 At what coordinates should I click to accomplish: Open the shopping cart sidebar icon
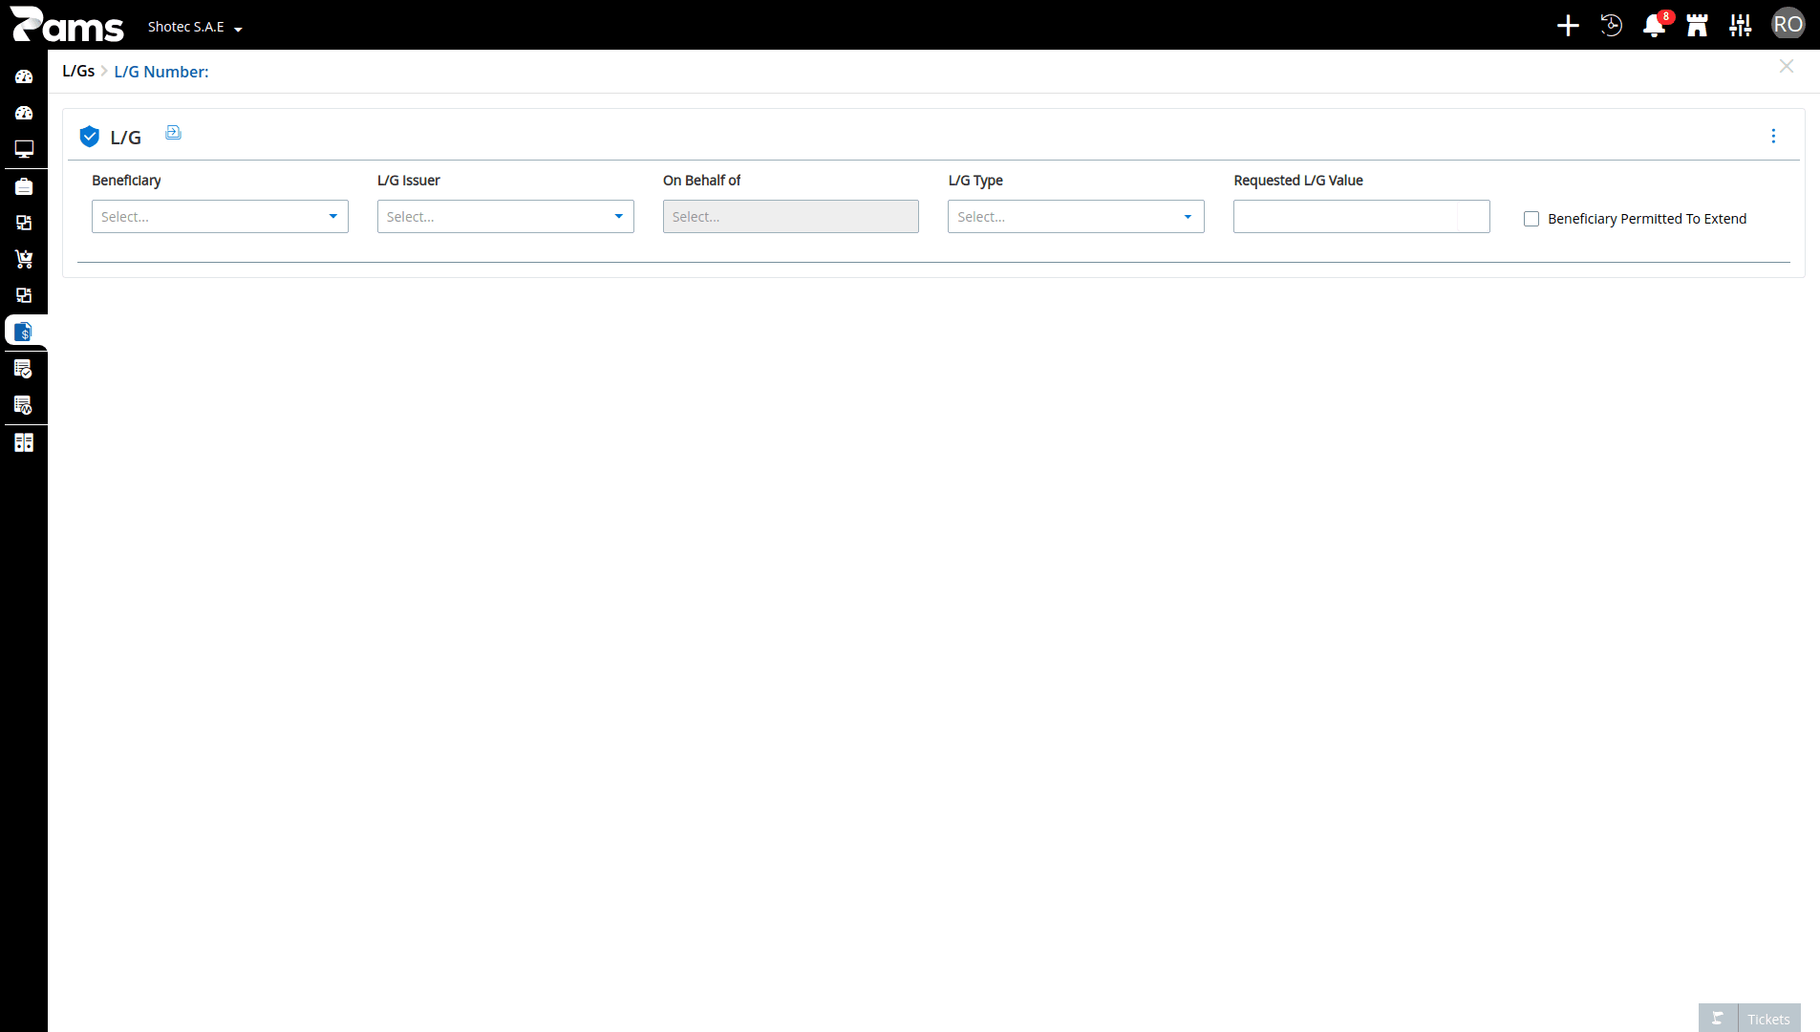pyautogui.click(x=24, y=259)
